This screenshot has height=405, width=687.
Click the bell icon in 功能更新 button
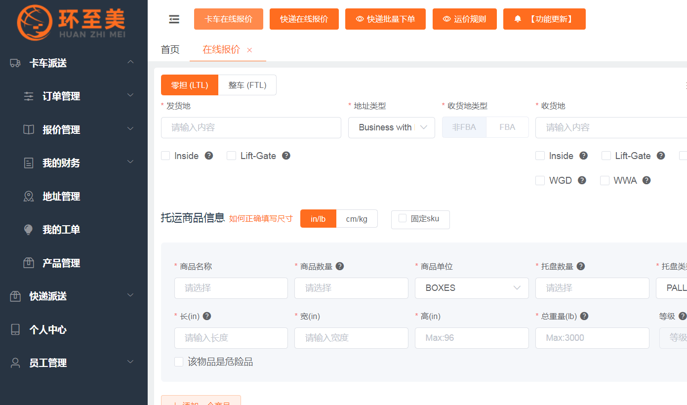tap(518, 19)
